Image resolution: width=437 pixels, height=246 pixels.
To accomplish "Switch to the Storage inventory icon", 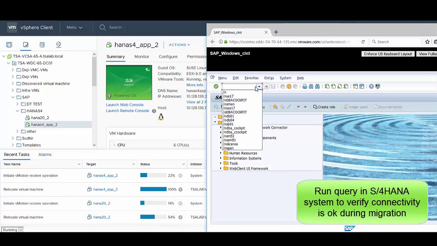I will coord(42,45).
